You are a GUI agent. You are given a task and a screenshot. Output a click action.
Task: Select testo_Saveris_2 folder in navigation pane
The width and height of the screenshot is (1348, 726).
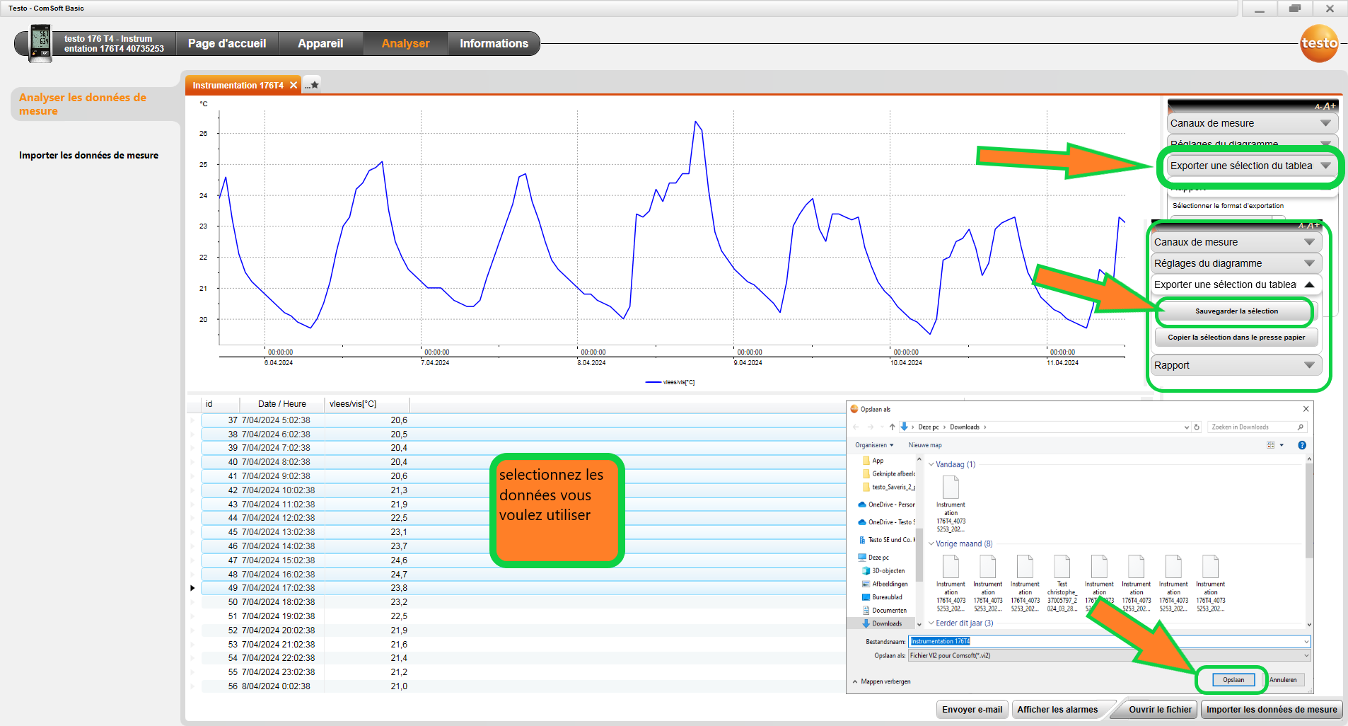click(x=888, y=487)
